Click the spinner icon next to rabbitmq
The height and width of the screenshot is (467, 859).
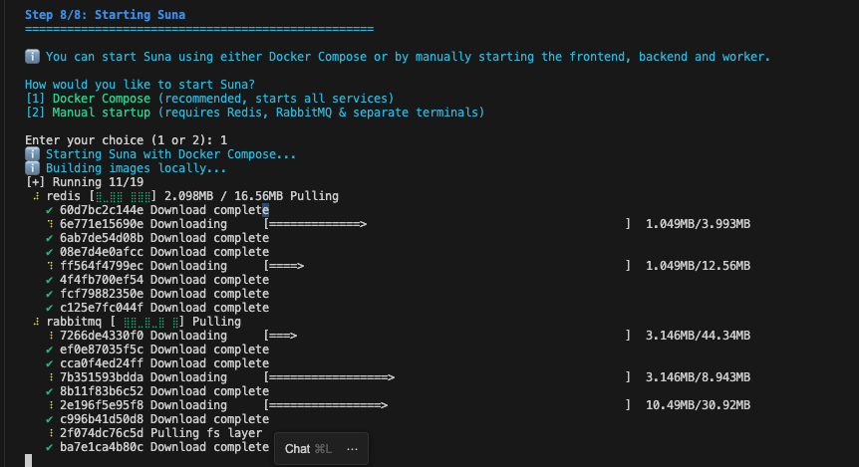point(36,322)
